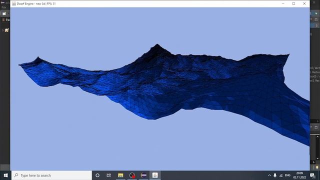Select the Package Explorer tab in the IDE
Screen dimensions: 320x180
tap(5, 20)
